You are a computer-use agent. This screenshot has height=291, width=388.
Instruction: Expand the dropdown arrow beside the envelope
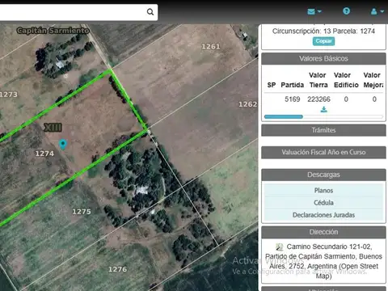pos(319,11)
